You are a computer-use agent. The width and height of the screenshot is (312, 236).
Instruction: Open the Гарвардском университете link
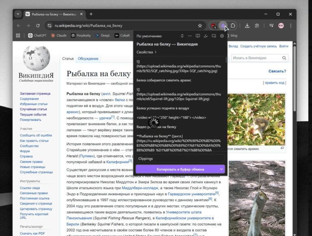click(x=191, y=194)
